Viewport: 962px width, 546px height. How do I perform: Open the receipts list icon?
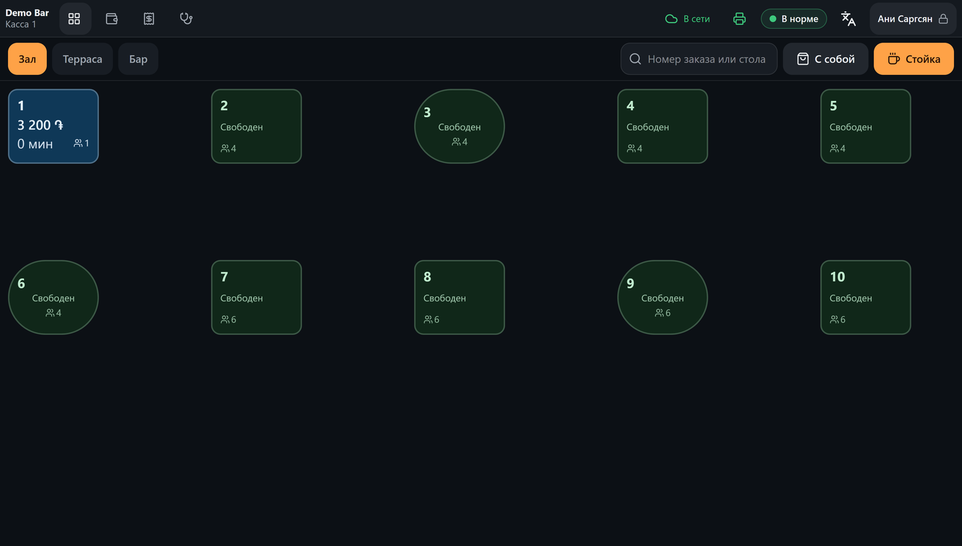pos(149,19)
